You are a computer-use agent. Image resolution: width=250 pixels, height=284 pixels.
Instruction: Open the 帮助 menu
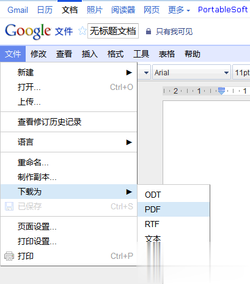(x=193, y=54)
